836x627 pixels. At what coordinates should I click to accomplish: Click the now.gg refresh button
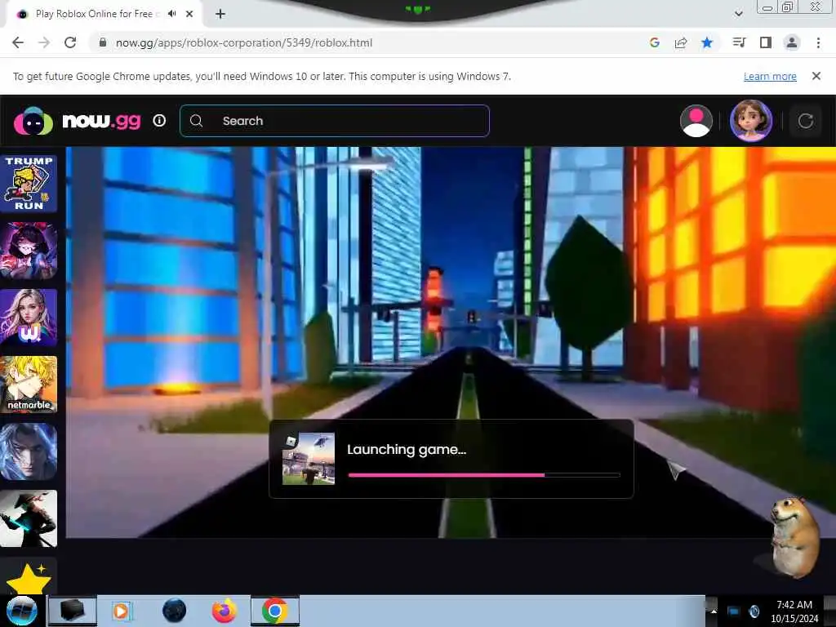pyautogui.click(x=806, y=121)
